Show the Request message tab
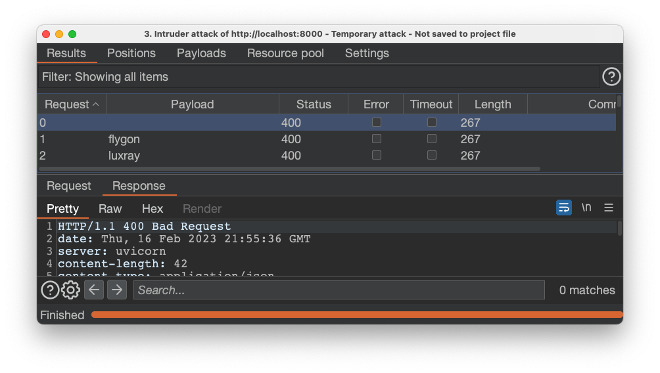The height and width of the screenshot is (373, 660). point(69,186)
